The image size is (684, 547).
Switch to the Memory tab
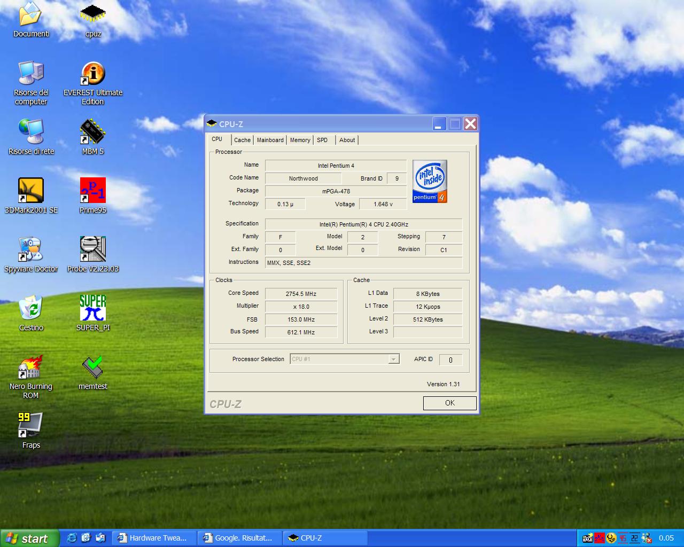300,140
